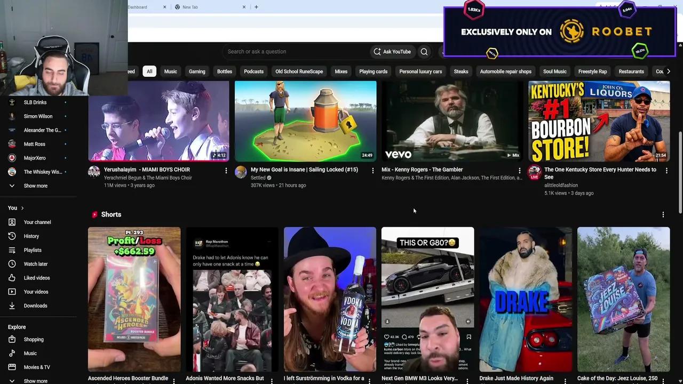Select the All filter chip

(149, 71)
